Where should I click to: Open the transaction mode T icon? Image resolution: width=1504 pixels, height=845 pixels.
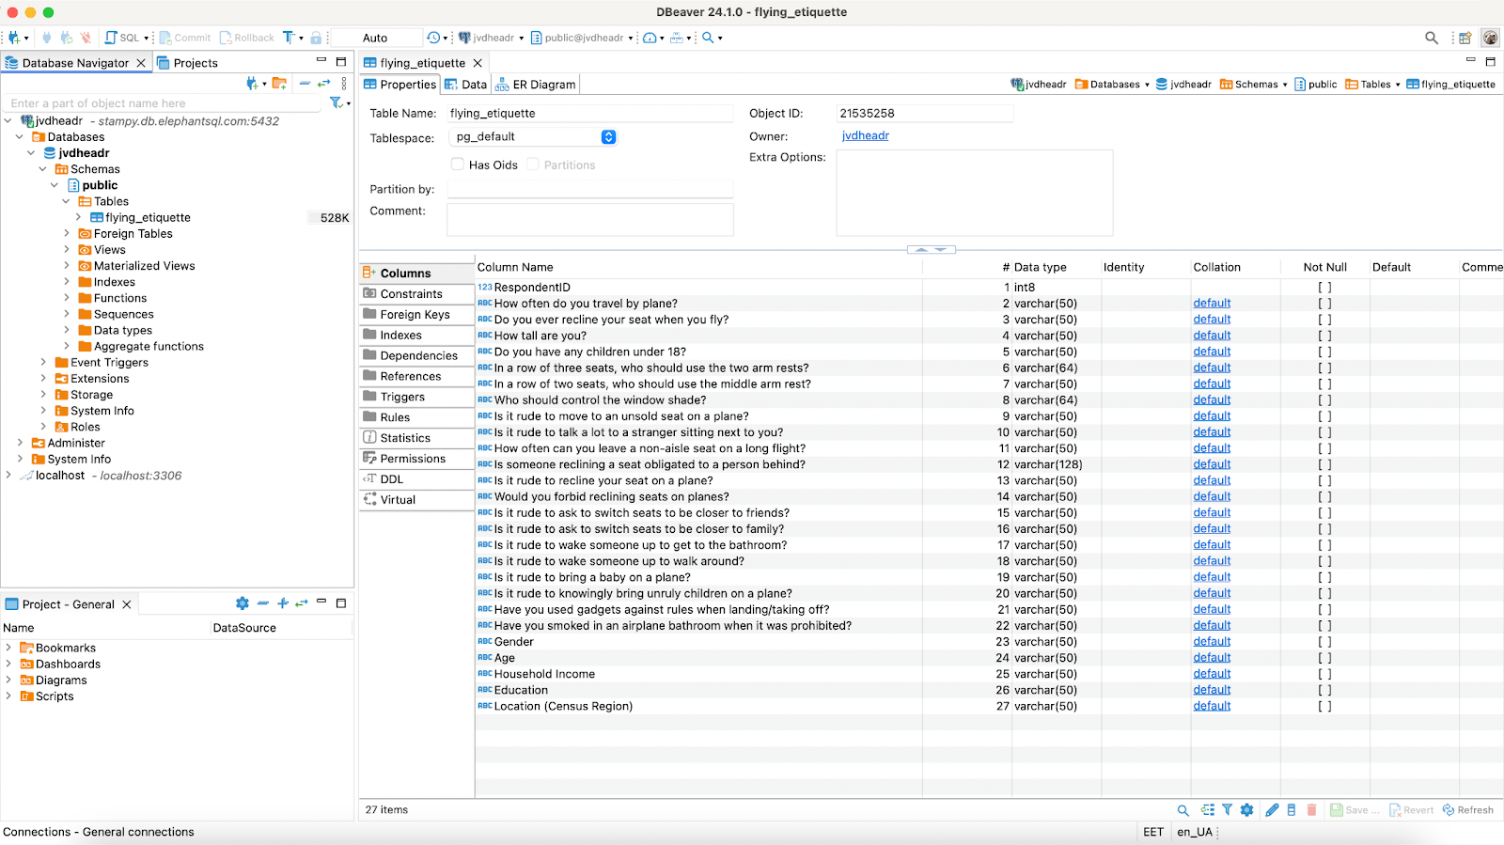pos(289,38)
